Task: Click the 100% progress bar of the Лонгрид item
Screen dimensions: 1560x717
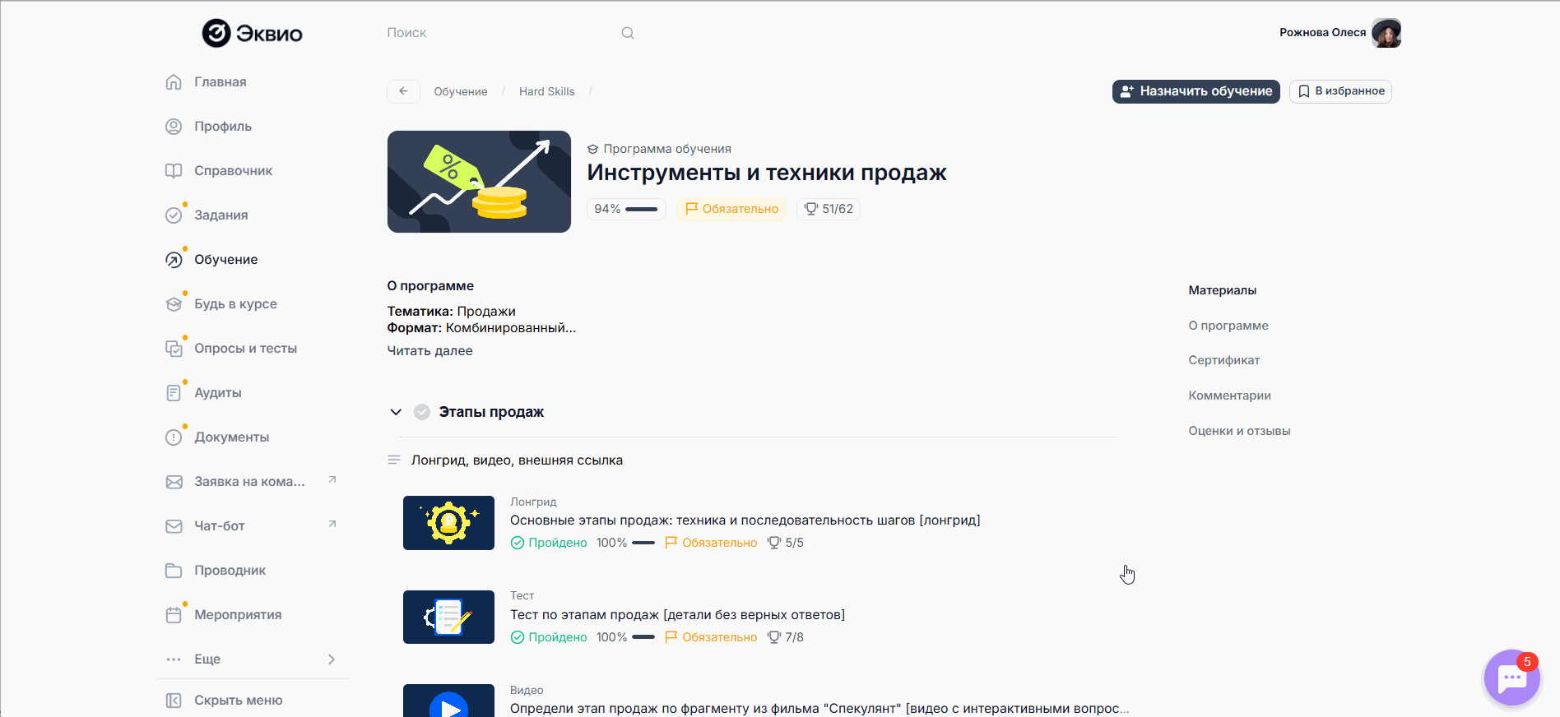Action: pyautogui.click(x=643, y=543)
